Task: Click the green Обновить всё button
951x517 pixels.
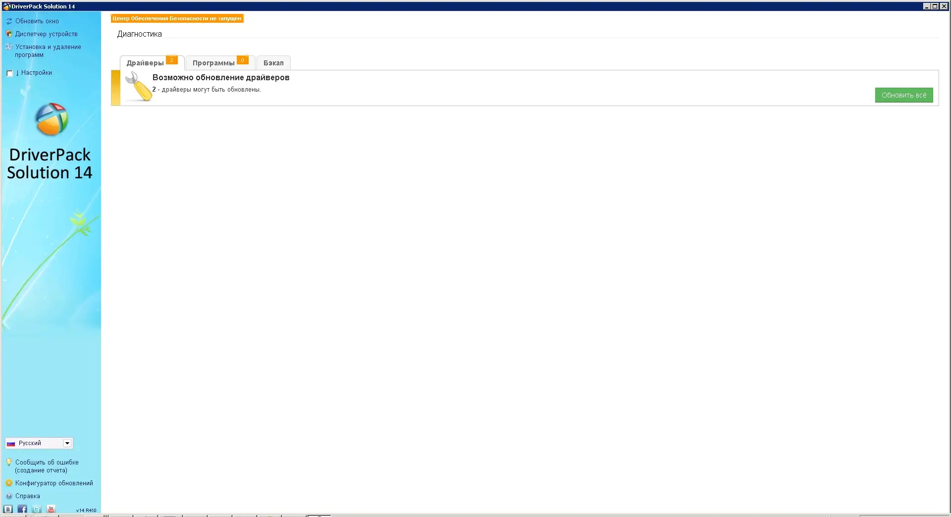Action: tap(904, 95)
